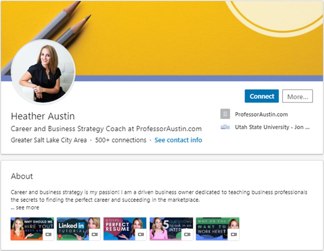The width and height of the screenshot is (324, 251).
Task: Expand About text with see more
Action: 25,207
